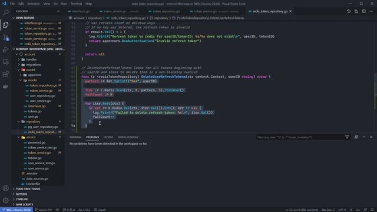This screenshot has width=377, height=212.
Task: Click the notifications bell in status bar
Action: (372, 210)
